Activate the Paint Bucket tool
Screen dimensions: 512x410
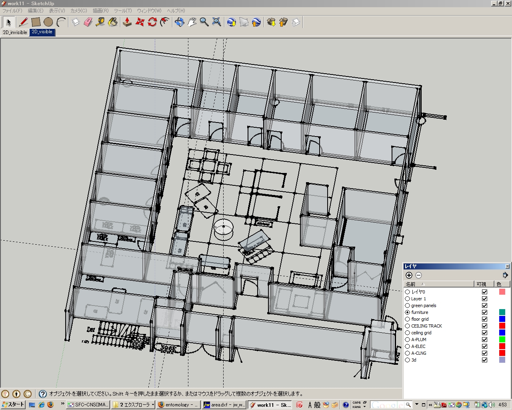click(x=113, y=22)
